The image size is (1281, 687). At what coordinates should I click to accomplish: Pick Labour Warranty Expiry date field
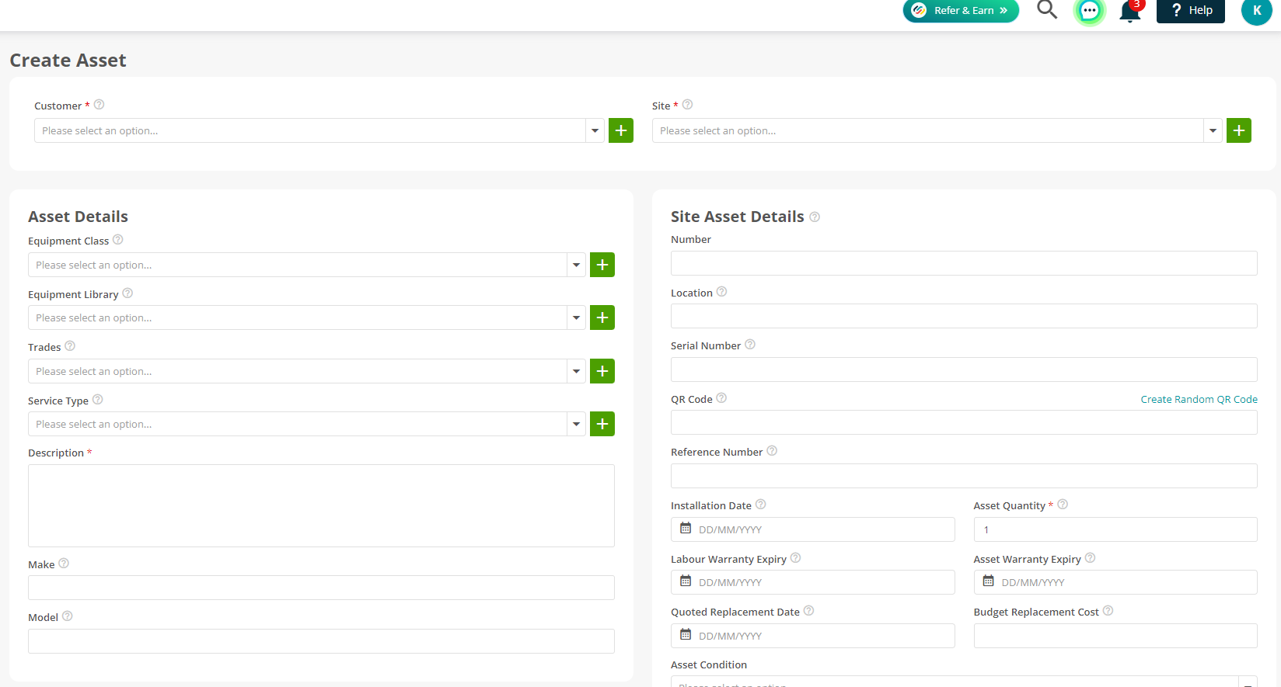[x=812, y=582]
